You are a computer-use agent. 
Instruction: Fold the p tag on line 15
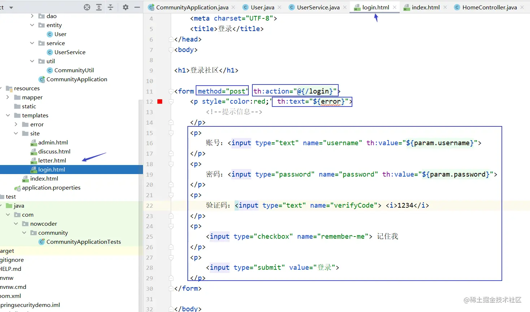tap(171, 133)
